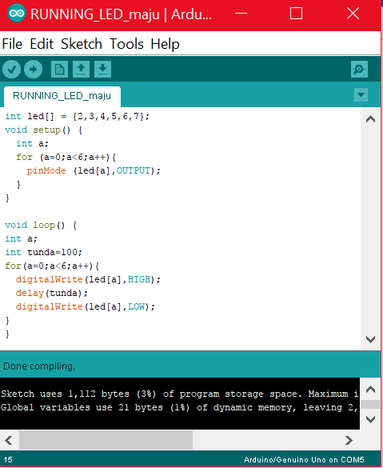
Task: Open the Tools menu
Action: pyautogui.click(x=126, y=44)
